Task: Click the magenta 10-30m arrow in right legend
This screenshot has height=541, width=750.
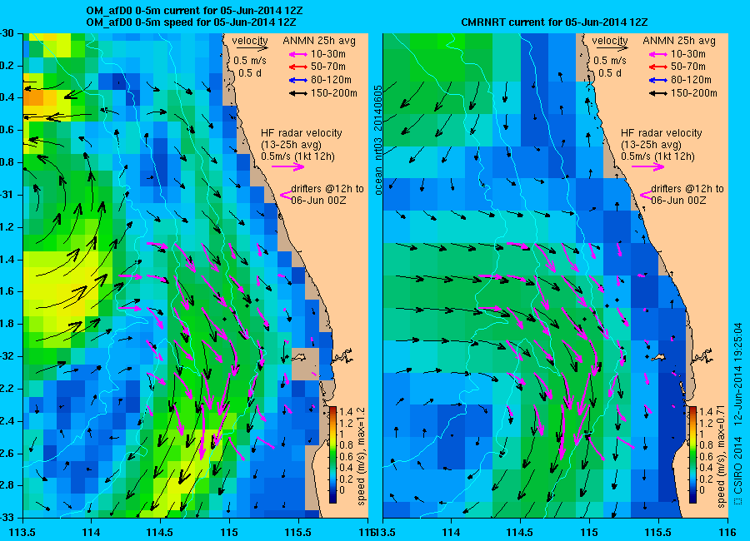Action: [x=658, y=54]
